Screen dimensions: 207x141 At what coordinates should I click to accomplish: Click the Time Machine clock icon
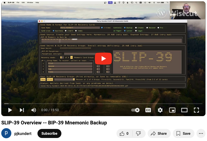pyautogui.click(x=145, y=3)
